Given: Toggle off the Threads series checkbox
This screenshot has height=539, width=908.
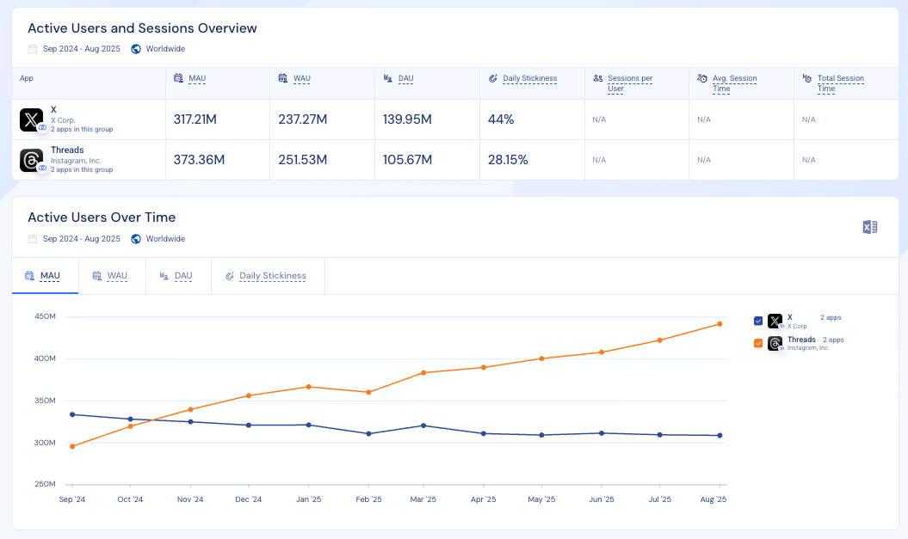Looking at the screenshot, I should 757,343.
